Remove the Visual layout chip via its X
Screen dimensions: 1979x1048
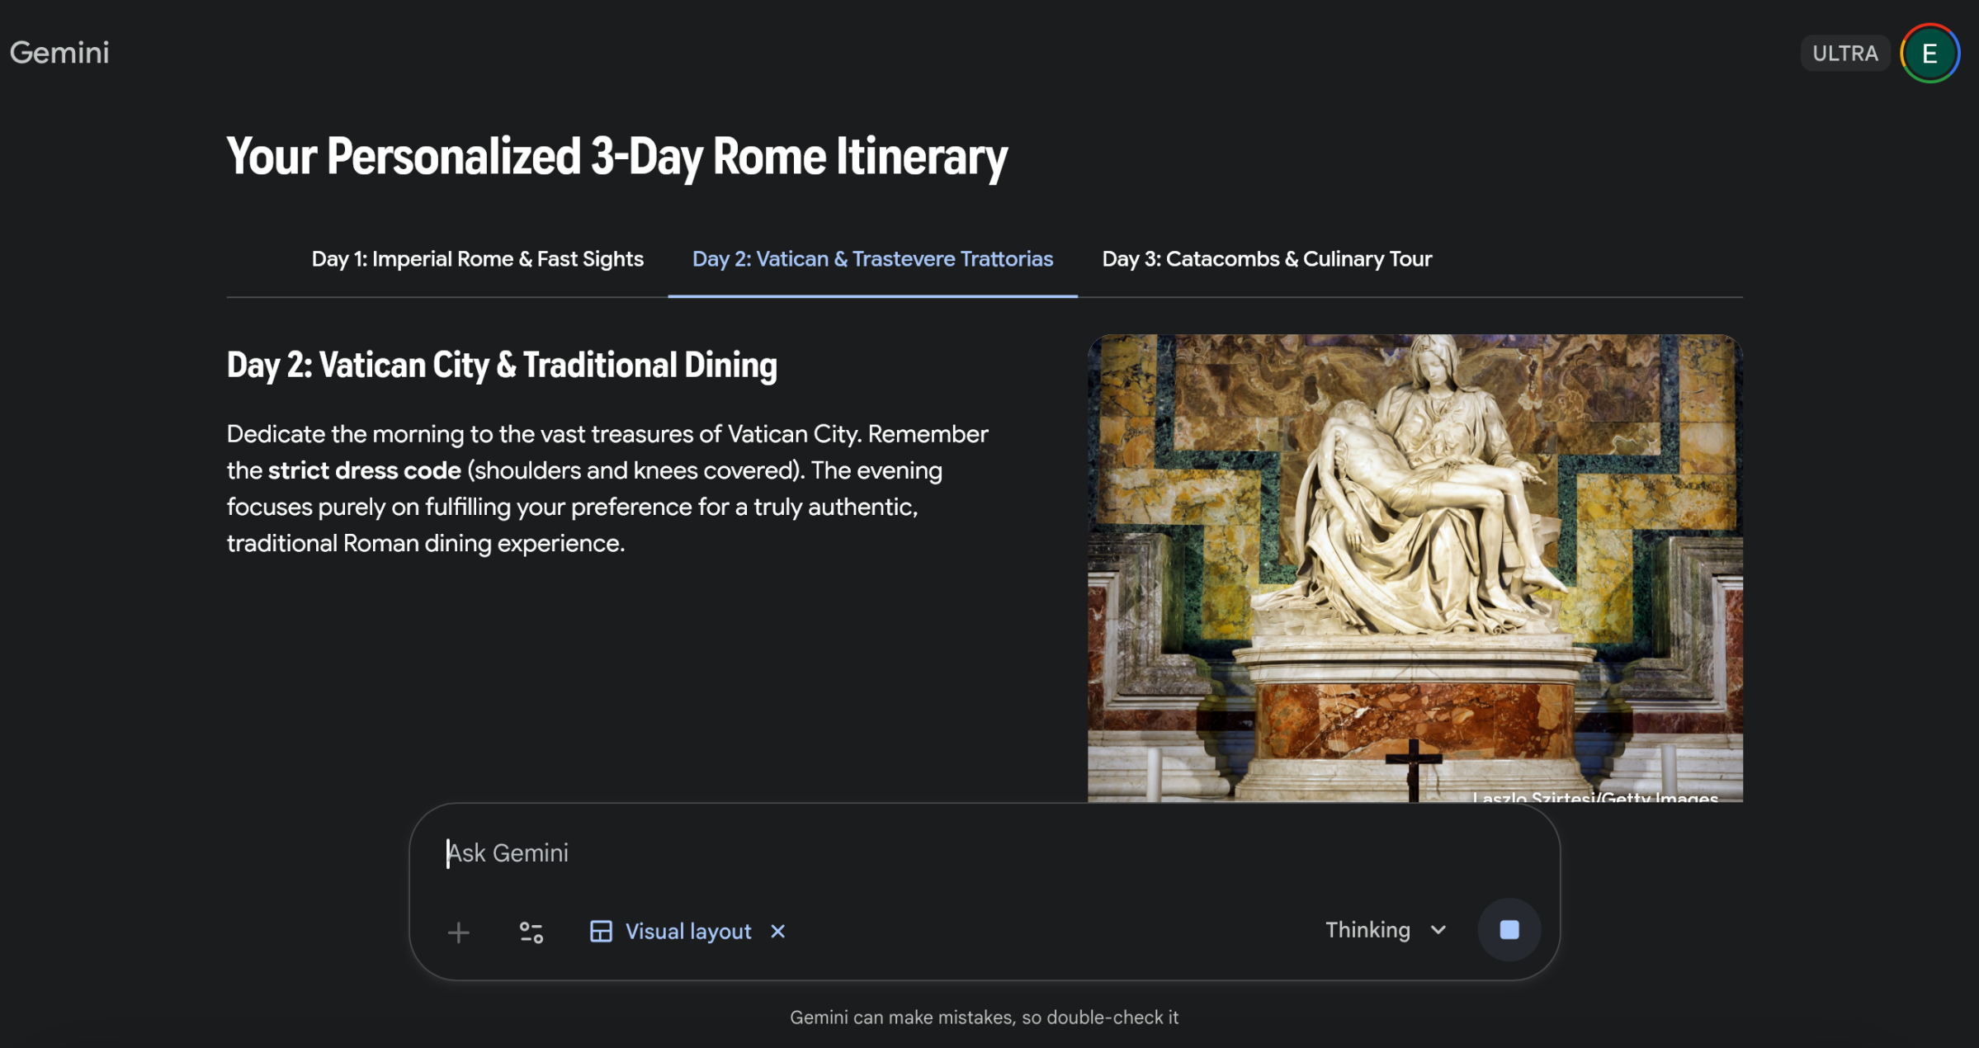point(777,932)
